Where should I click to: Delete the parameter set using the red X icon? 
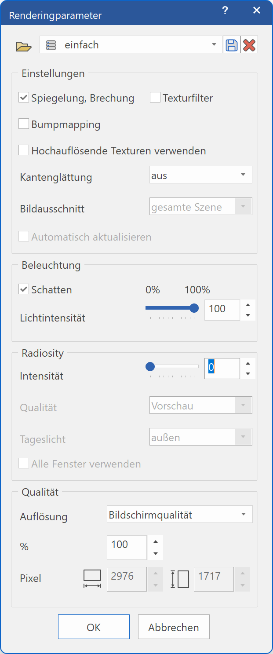tap(249, 44)
